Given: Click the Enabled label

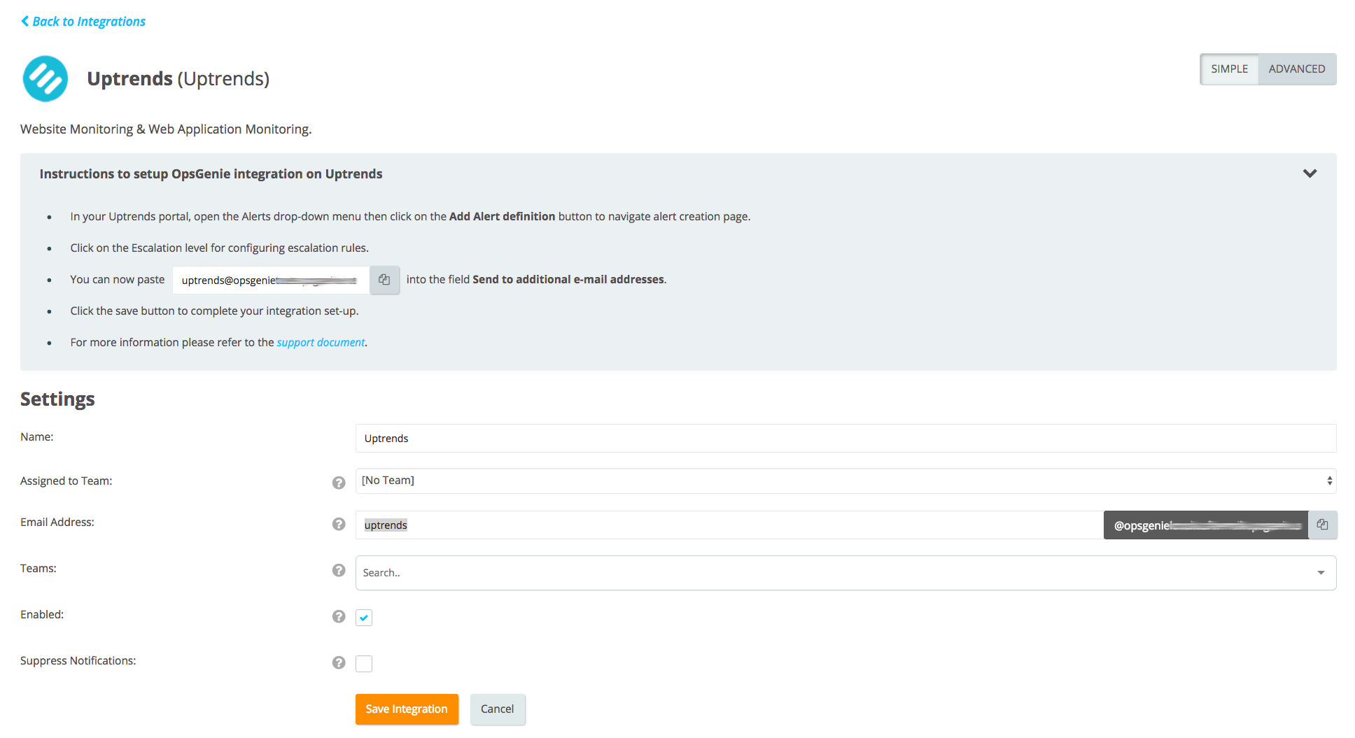Looking at the screenshot, I should tap(42, 615).
